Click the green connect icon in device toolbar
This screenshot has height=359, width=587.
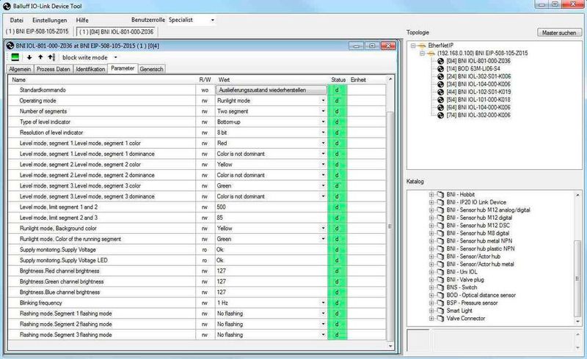click(x=15, y=57)
